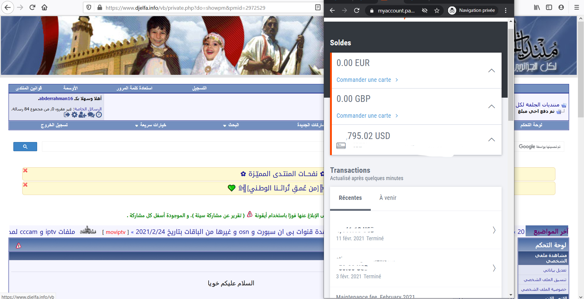Switch to the À venir transactions tab
This screenshot has width=584, height=299.
tap(388, 198)
